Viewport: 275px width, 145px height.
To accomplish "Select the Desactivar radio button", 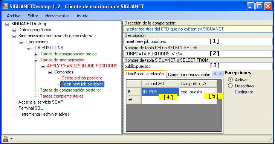I will [230, 85].
